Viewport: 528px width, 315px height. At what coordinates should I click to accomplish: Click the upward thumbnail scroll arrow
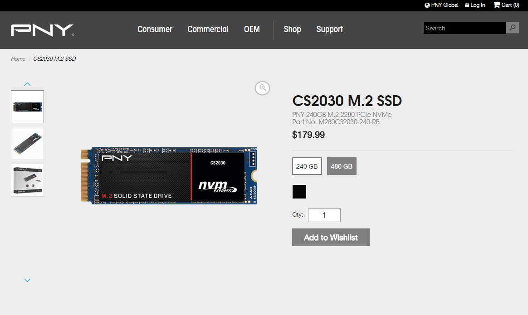coord(27,83)
